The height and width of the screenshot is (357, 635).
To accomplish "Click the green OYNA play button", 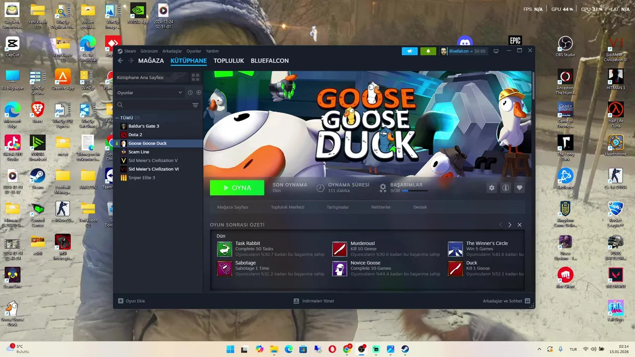I will [237, 188].
